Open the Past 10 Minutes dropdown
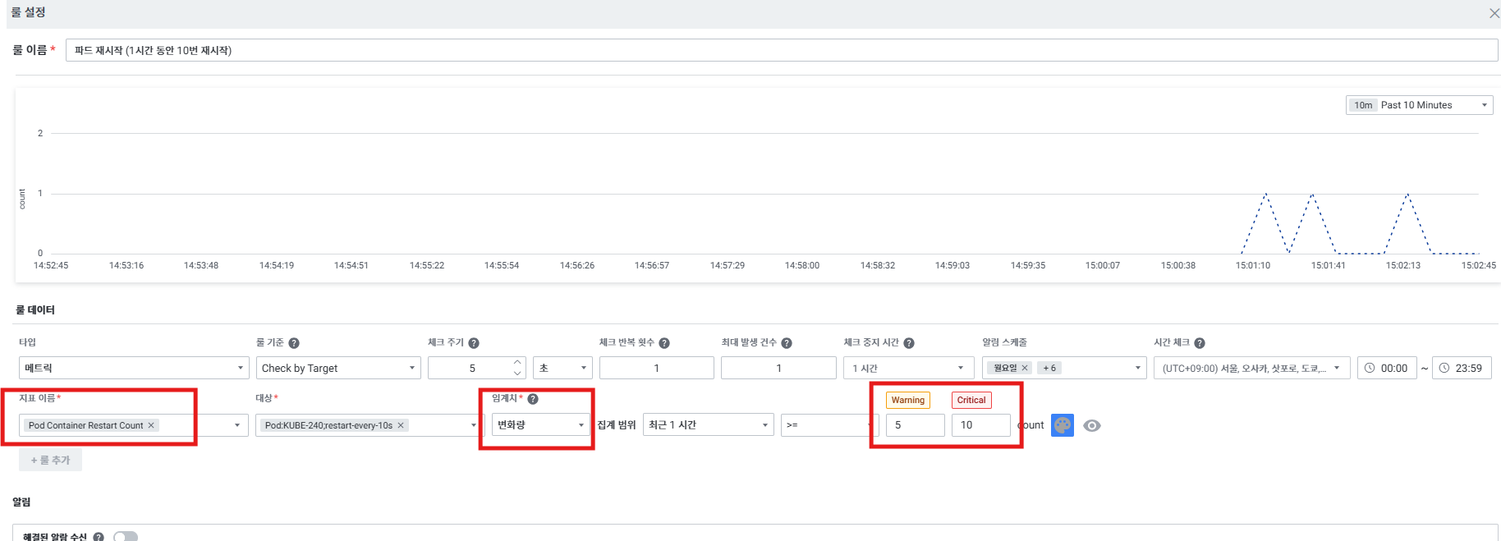The width and height of the screenshot is (1501, 541). 1419,105
